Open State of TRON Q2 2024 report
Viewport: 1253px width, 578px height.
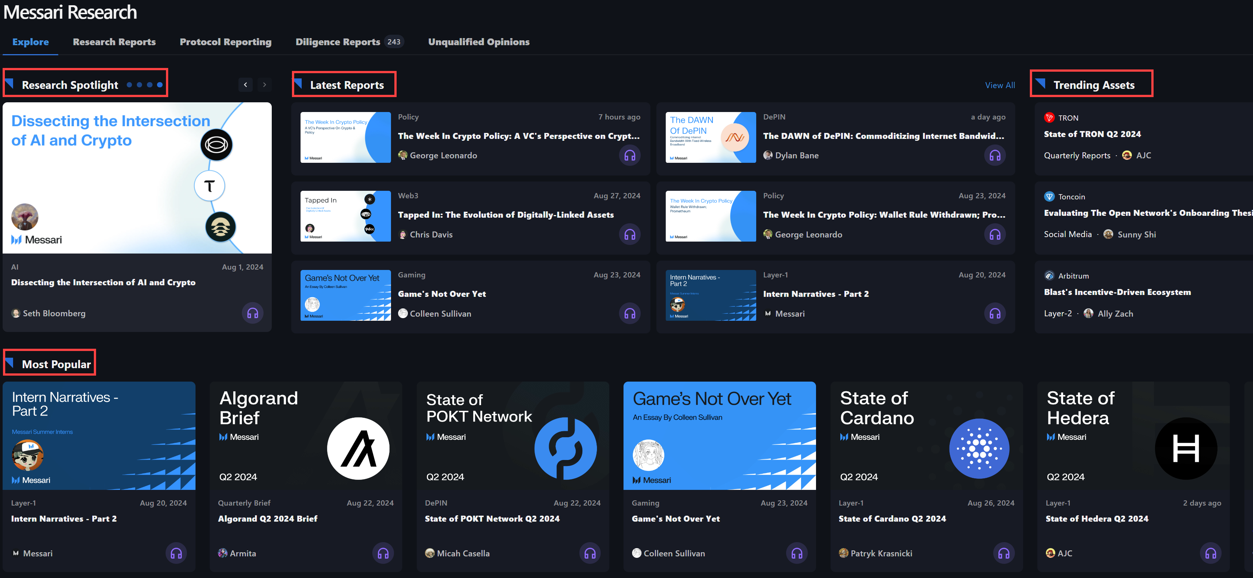tap(1092, 134)
